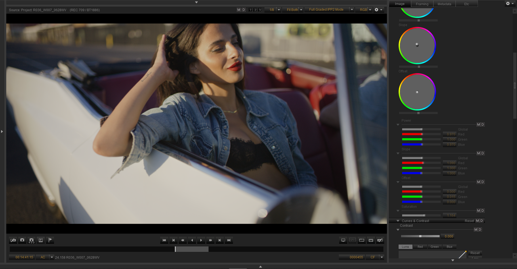Click the Reset button beside the curve

pos(475,253)
